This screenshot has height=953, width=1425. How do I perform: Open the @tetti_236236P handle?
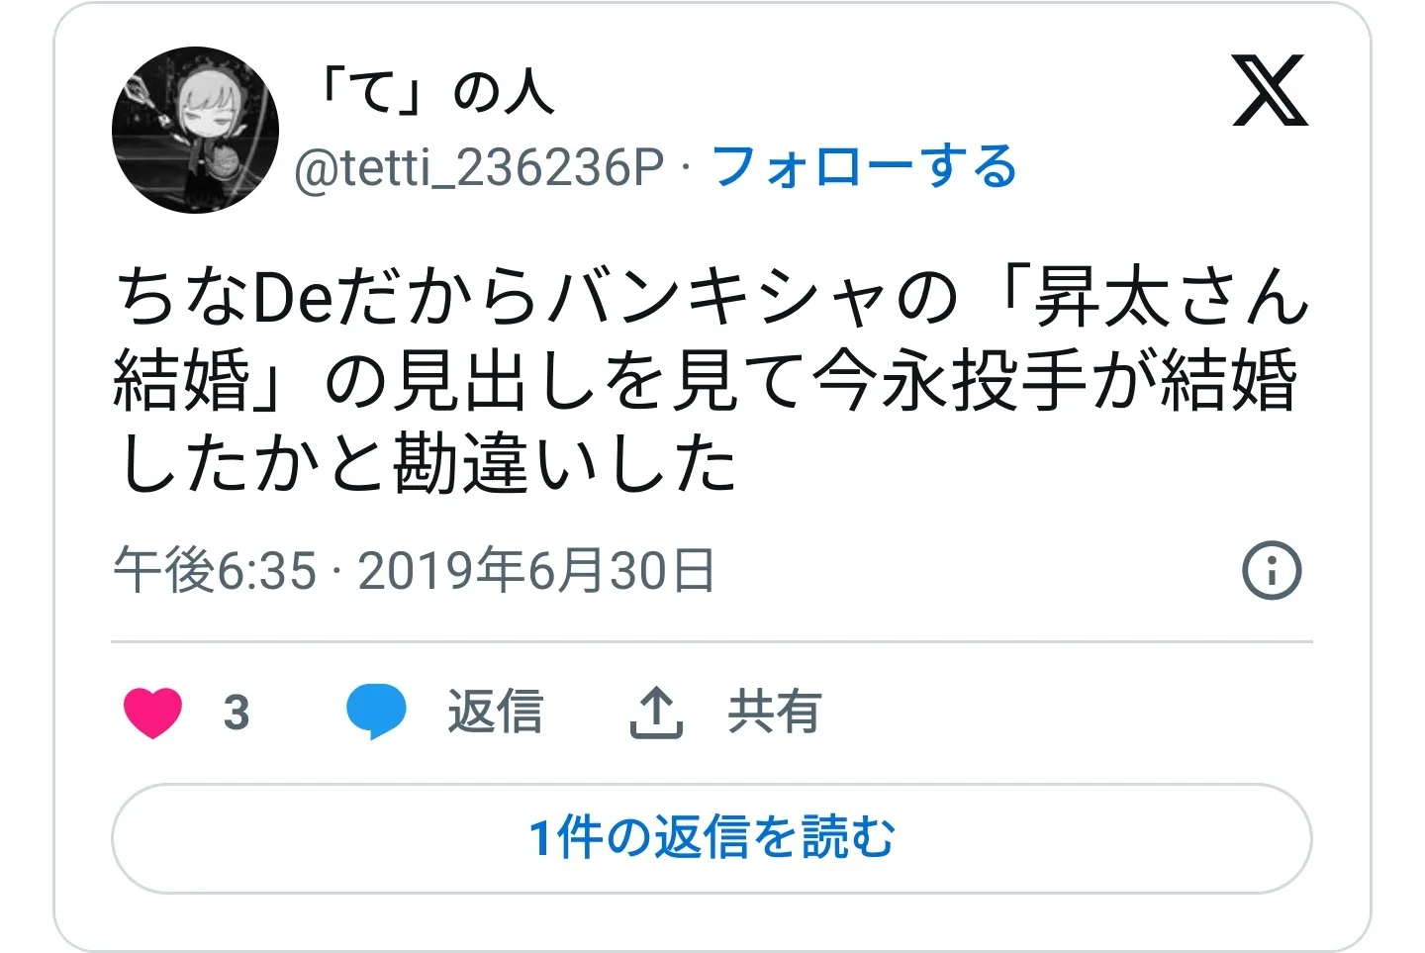(x=479, y=167)
